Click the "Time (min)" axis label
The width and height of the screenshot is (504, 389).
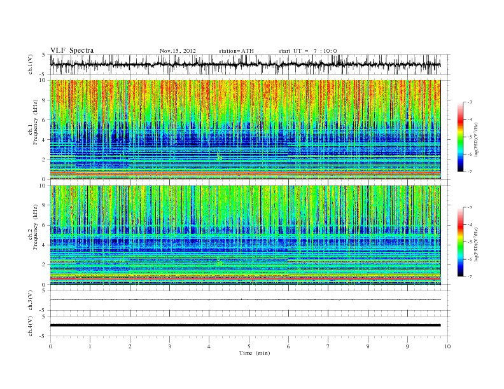point(255,353)
